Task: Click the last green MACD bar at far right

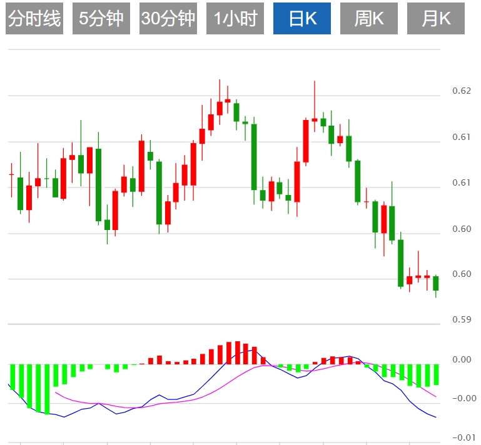Action: [436, 374]
